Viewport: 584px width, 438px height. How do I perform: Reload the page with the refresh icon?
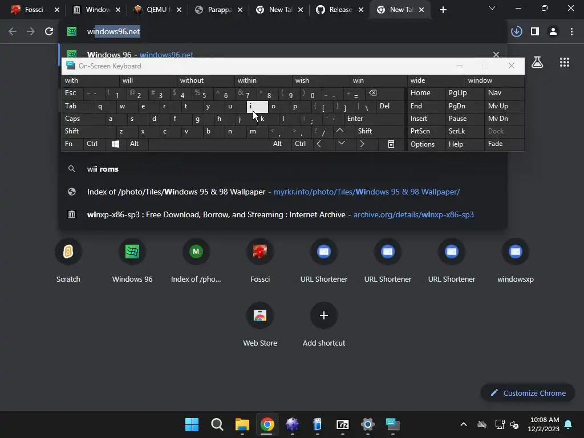49,32
